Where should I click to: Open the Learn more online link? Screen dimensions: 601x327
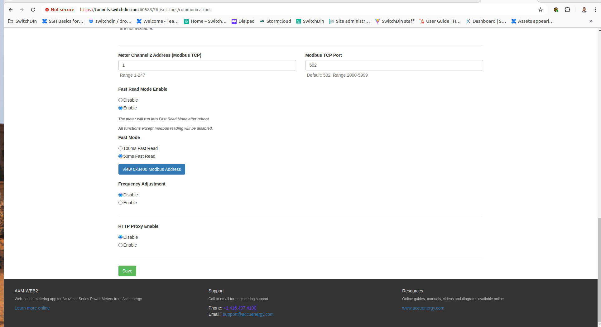32,308
